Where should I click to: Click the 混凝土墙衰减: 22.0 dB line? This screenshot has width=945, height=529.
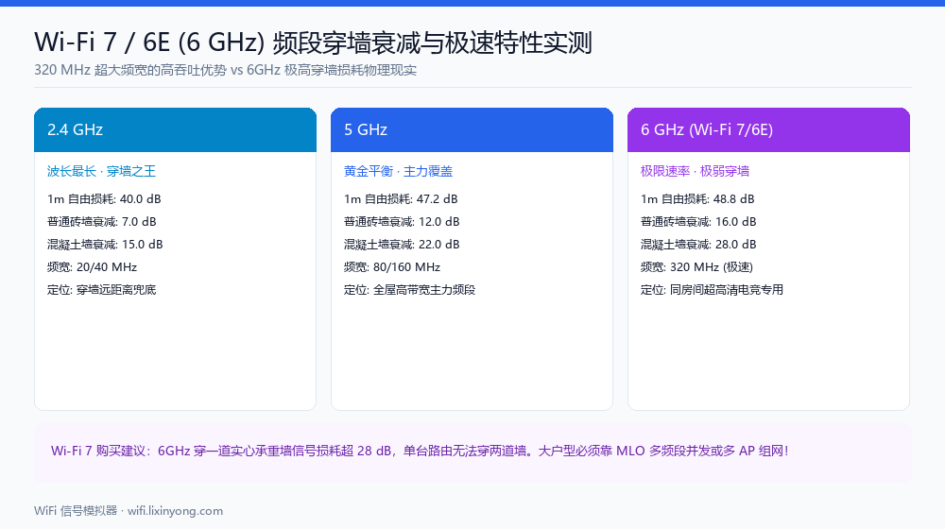[x=402, y=245]
